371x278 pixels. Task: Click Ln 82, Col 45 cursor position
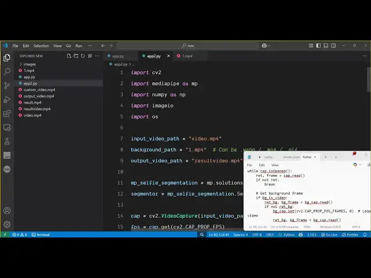[x=219, y=235]
